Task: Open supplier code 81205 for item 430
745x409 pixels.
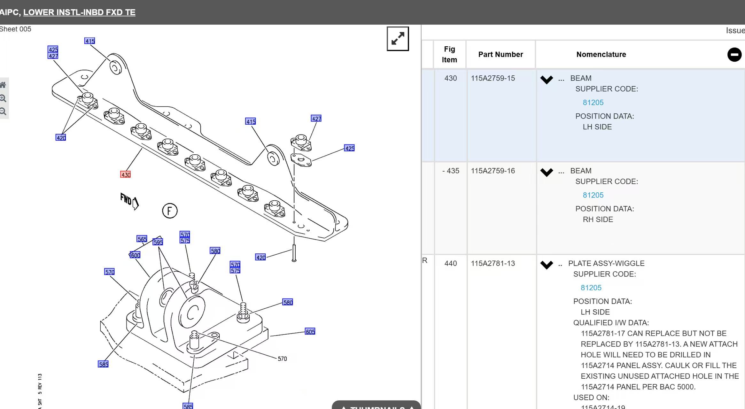Action: [593, 103]
